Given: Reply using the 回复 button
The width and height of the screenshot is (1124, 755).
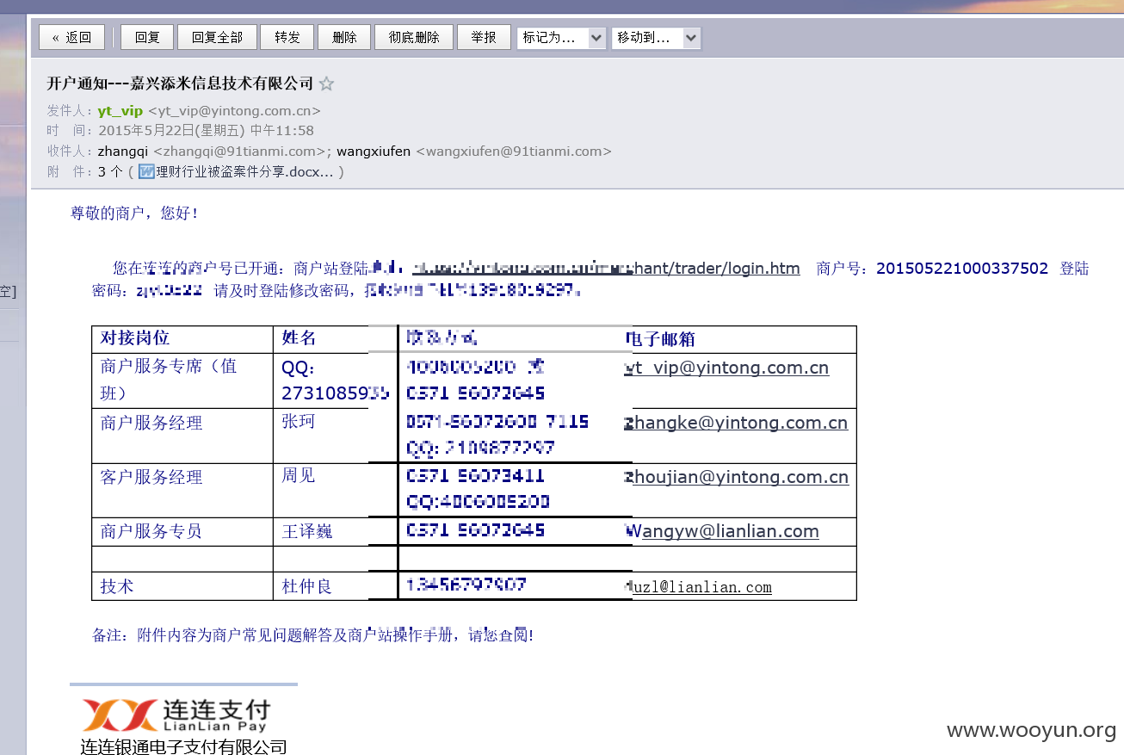Looking at the screenshot, I should pyautogui.click(x=147, y=37).
